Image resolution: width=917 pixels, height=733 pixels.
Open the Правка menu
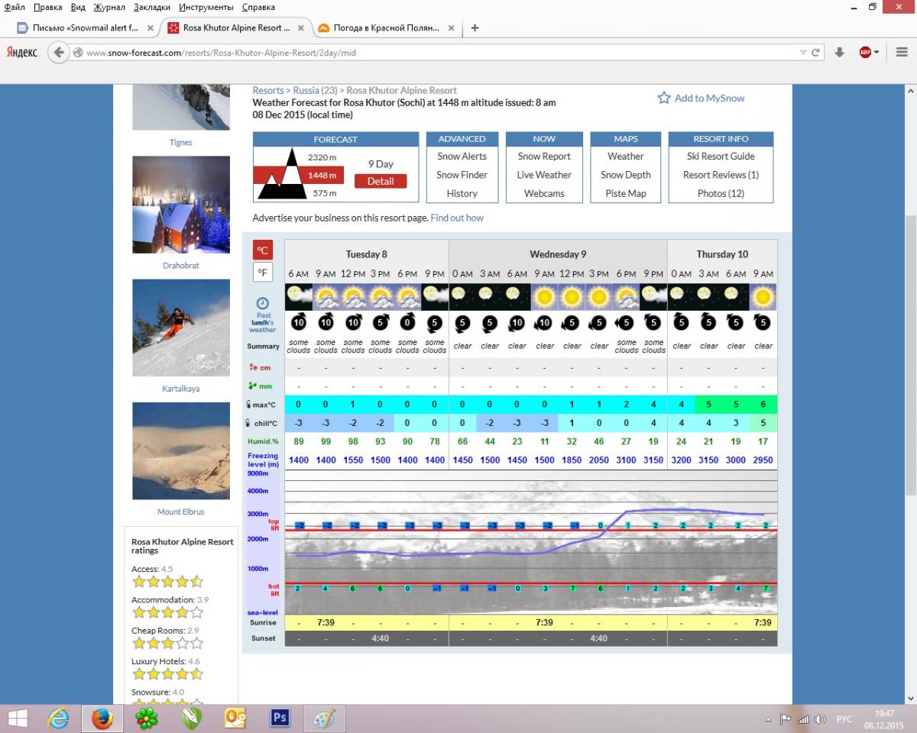click(48, 7)
